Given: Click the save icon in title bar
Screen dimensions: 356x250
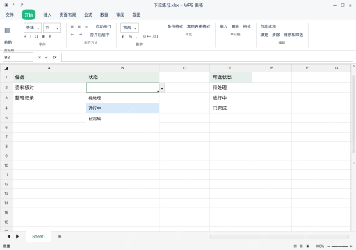Looking at the screenshot, I should coord(6,5).
